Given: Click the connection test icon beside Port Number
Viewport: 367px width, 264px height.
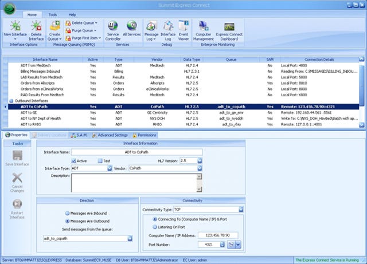Looking at the screenshot, I should (231, 245).
